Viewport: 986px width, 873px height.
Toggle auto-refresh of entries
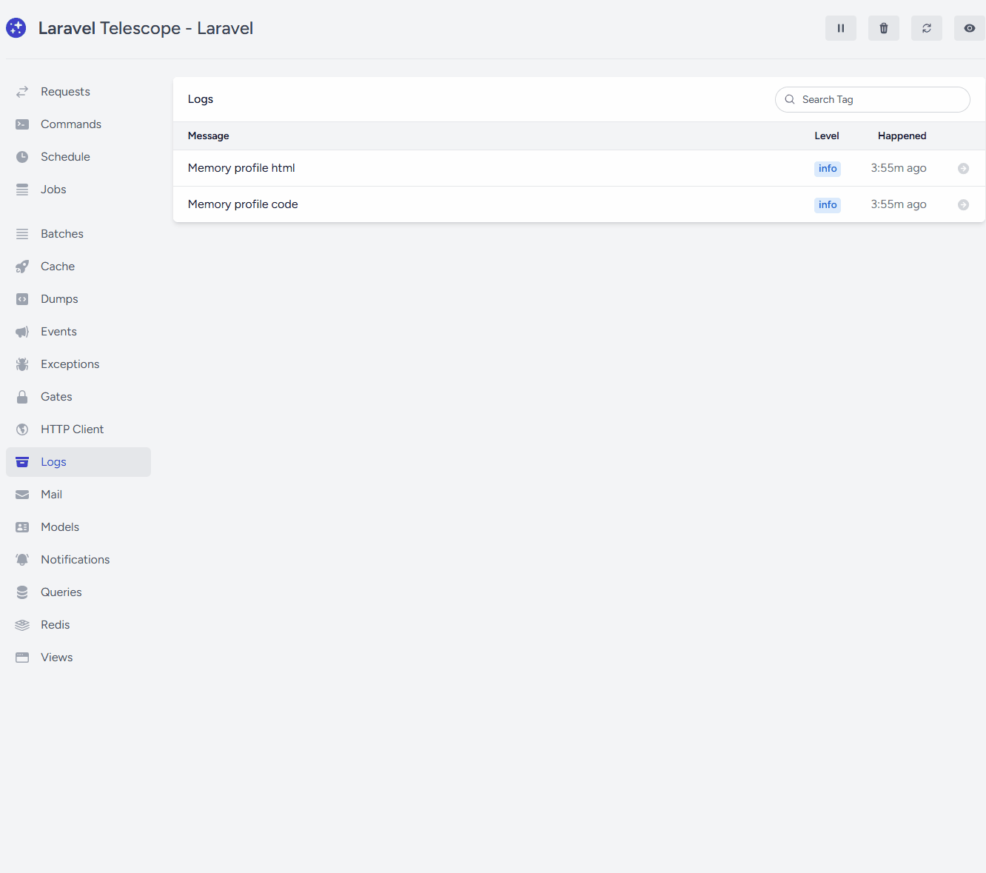tap(926, 28)
